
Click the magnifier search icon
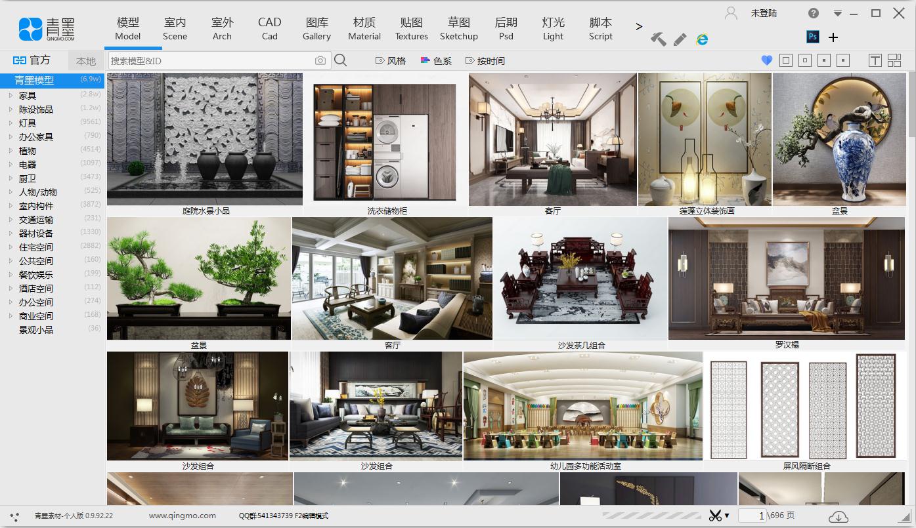(x=341, y=61)
